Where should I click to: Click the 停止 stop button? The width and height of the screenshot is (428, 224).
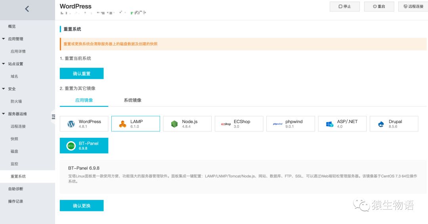coord(345,7)
